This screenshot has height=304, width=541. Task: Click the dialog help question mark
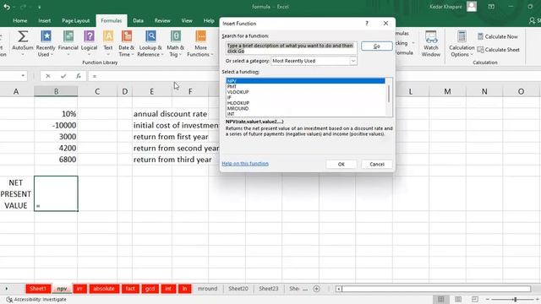[x=367, y=23]
